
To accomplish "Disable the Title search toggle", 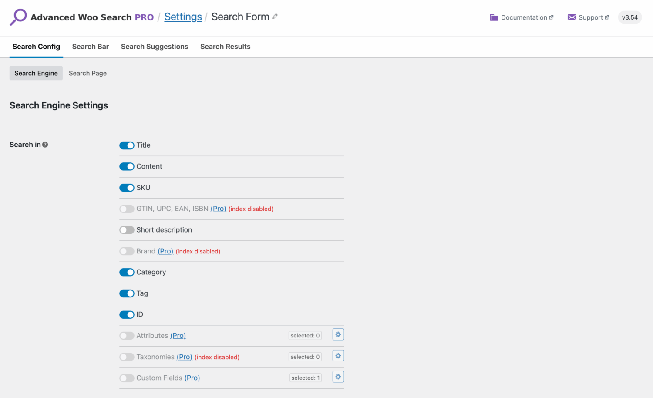I will click(x=127, y=145).
